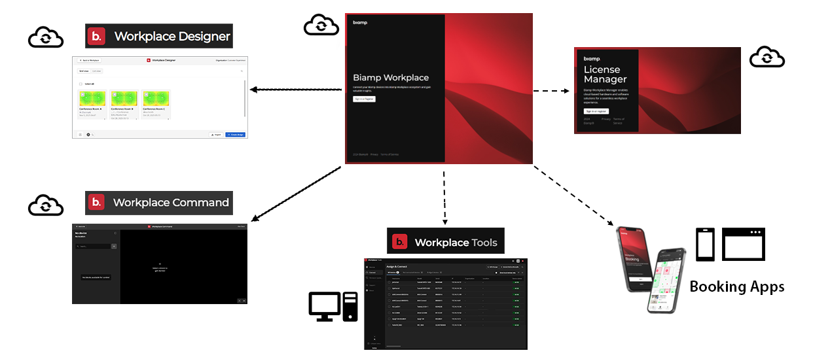Click the plus icon in Workplace Command canvas
This screenshot has width=813, height=361.
160,264
